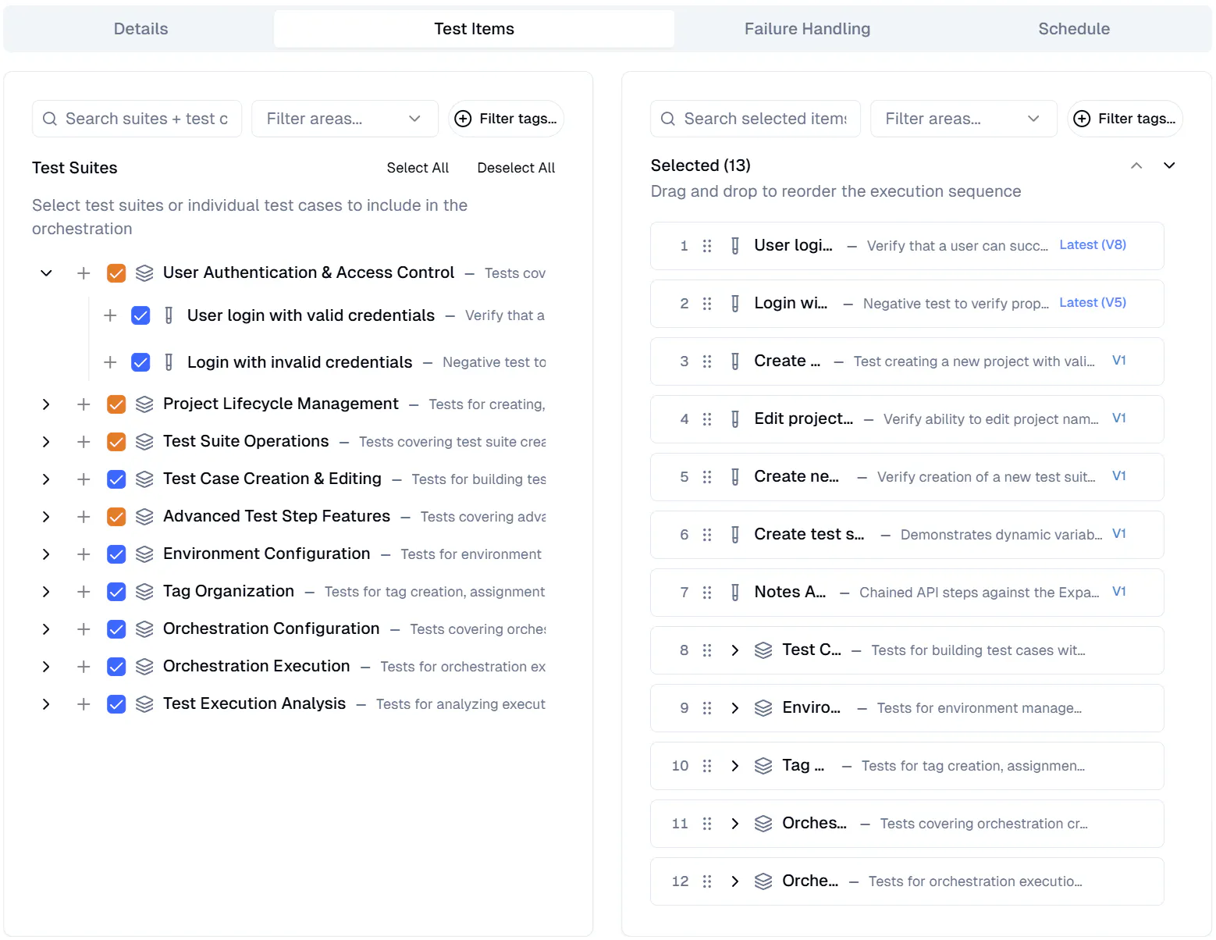This screenshot has width=1216, height=940.
Task: Uncheck Login with invalid credentials
Action: click(x=140, y=362)
